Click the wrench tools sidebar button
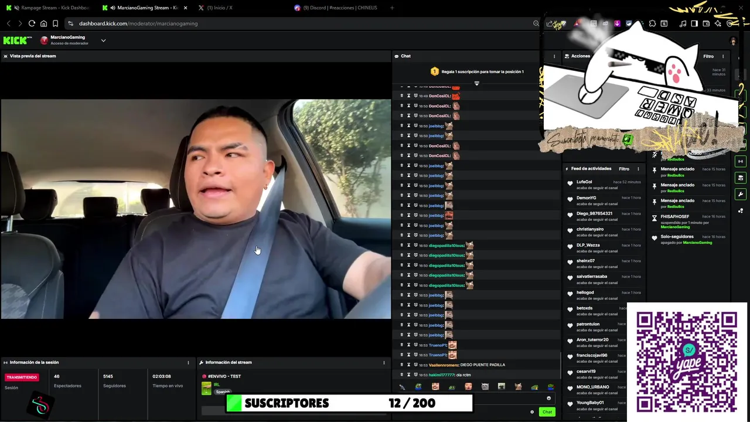The width and height of the screenshot is (750, 422). coord(741,194)
